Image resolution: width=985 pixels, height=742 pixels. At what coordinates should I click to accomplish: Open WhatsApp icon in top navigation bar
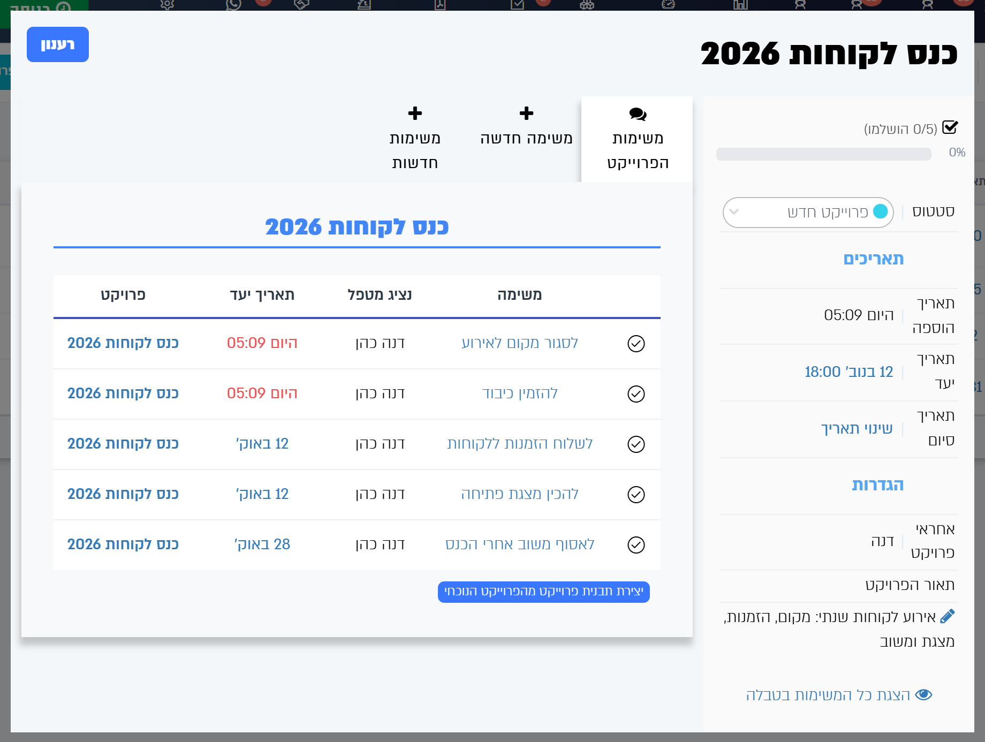(233, 5)
